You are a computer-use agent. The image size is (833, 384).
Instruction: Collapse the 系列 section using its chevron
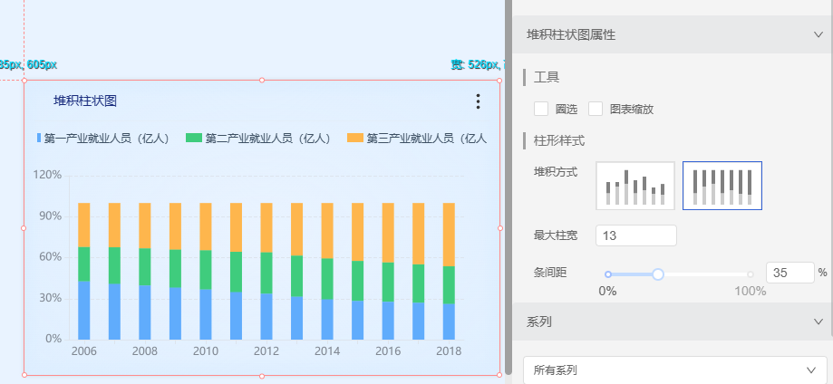(x=818, y=322)
